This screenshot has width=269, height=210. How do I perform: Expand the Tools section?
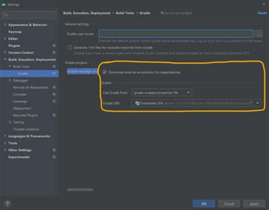(5, 143)
